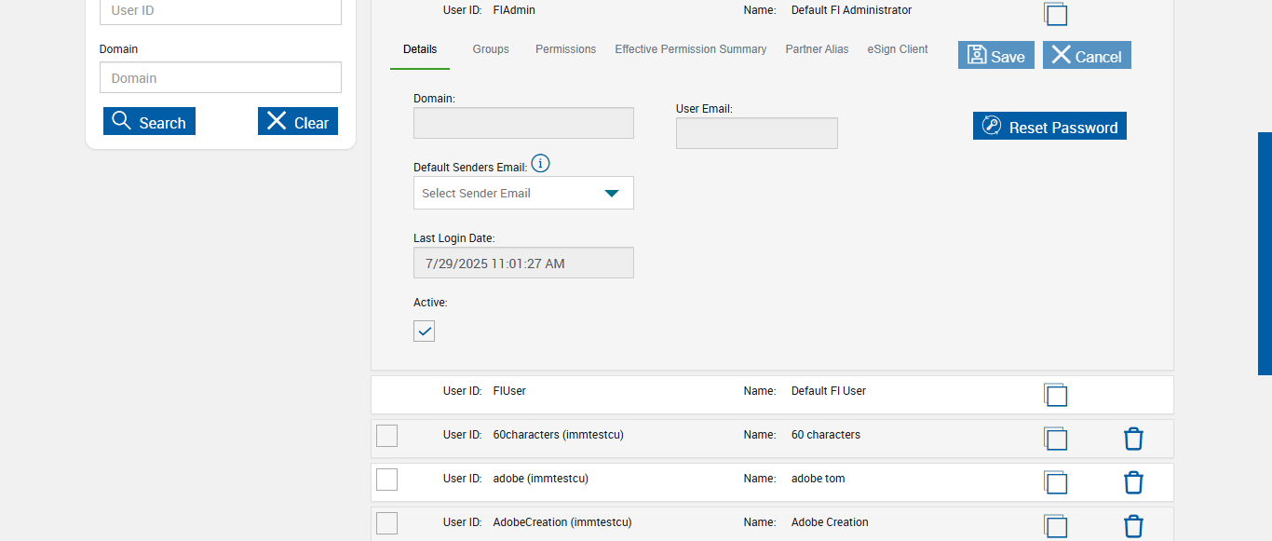The width and height of the screenshot is (1272, 541).
Task: Click the copy icon for FIUser row
Action: point(1055,395)
